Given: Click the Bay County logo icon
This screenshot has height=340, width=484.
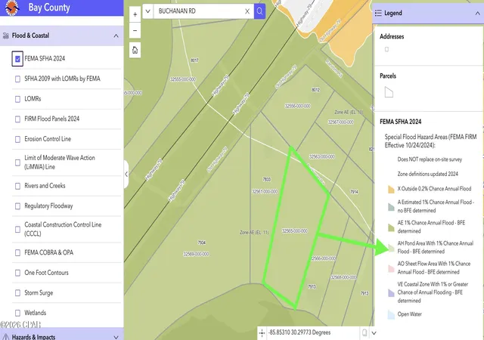Looking at the screenshot, I should 12,8.
